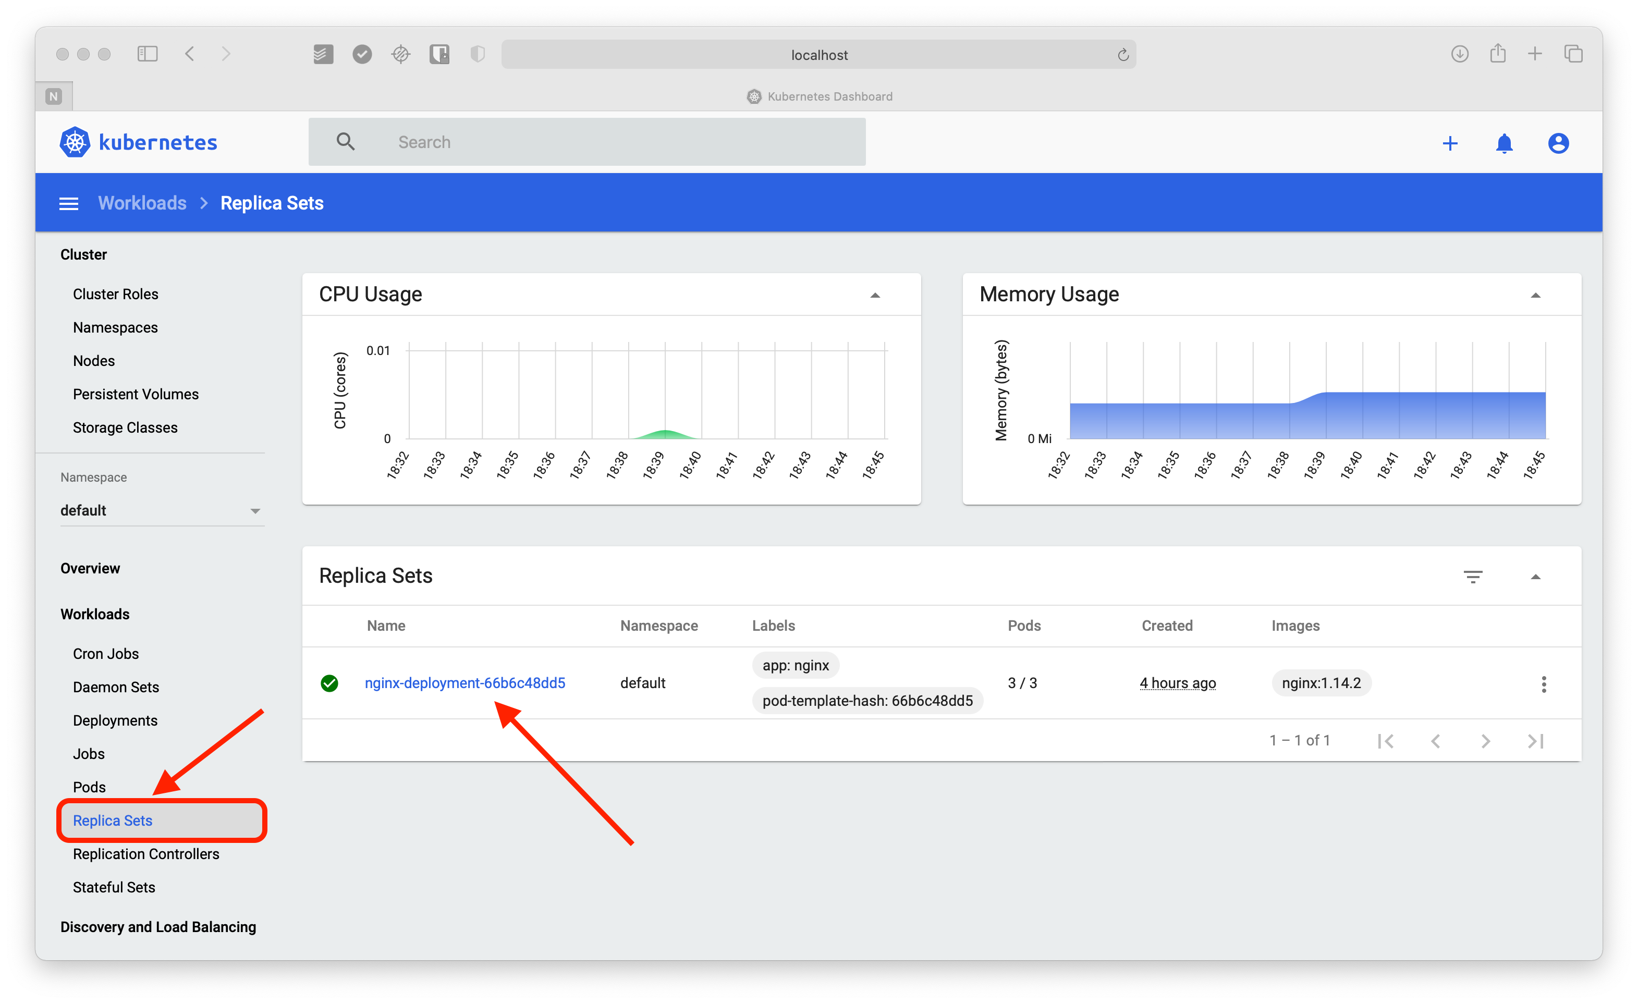Click the 4 hours ago timestamp
Image resolution: width=1638 pixels, height=1004 pixels.
tap(1177, 683)
